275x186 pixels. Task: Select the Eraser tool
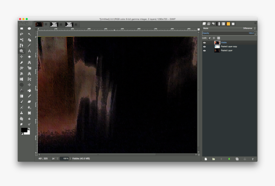click(29, 102)
